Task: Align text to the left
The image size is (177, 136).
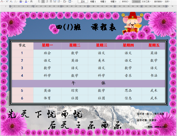Action: click(x=39, y=2)
